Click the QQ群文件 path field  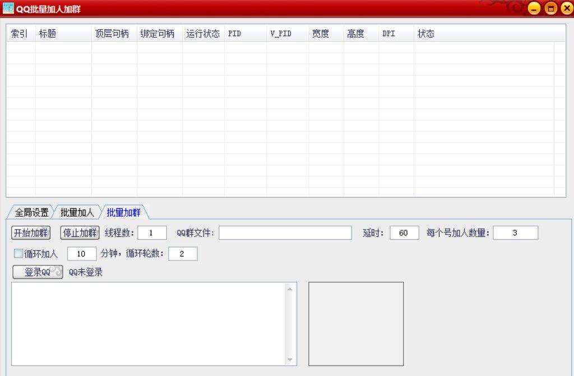(285, 233)
